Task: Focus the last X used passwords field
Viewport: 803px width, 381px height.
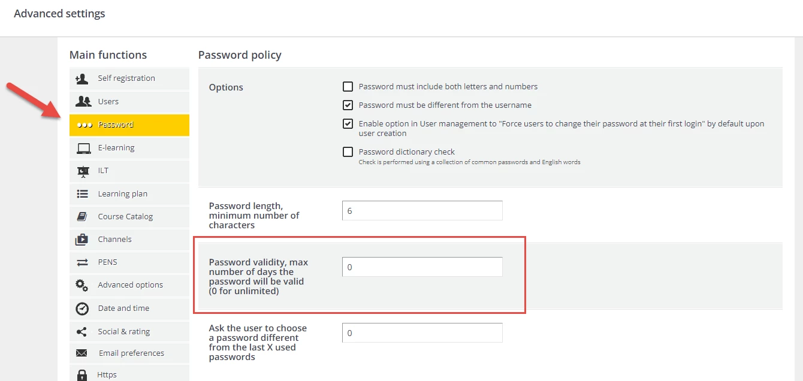Action: (x=422, y=333)
